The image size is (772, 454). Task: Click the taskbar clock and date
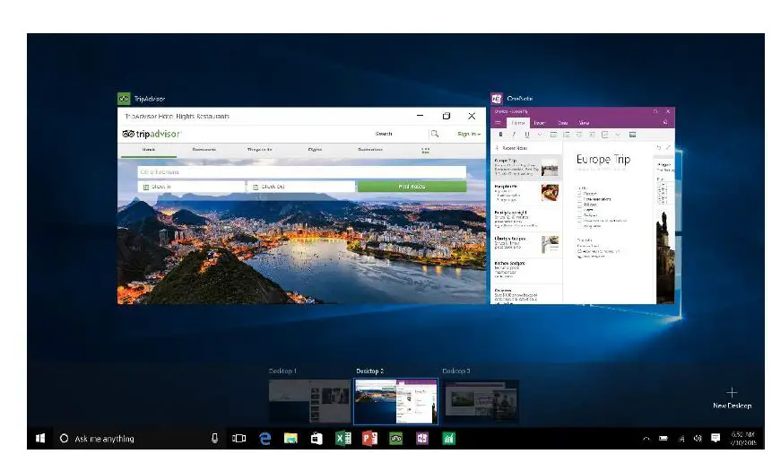coord(743,439)
